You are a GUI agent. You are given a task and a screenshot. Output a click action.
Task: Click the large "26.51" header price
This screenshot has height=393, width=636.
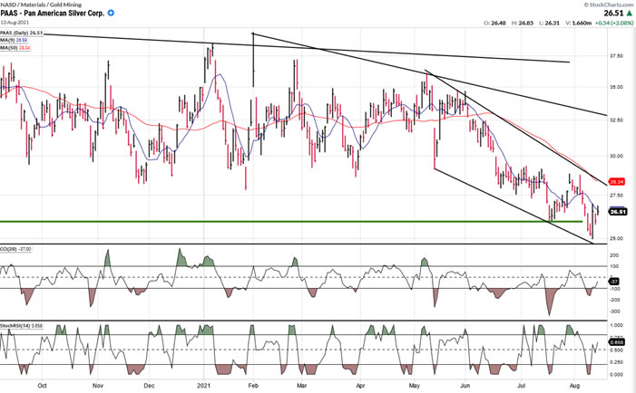tap(613, 13)
